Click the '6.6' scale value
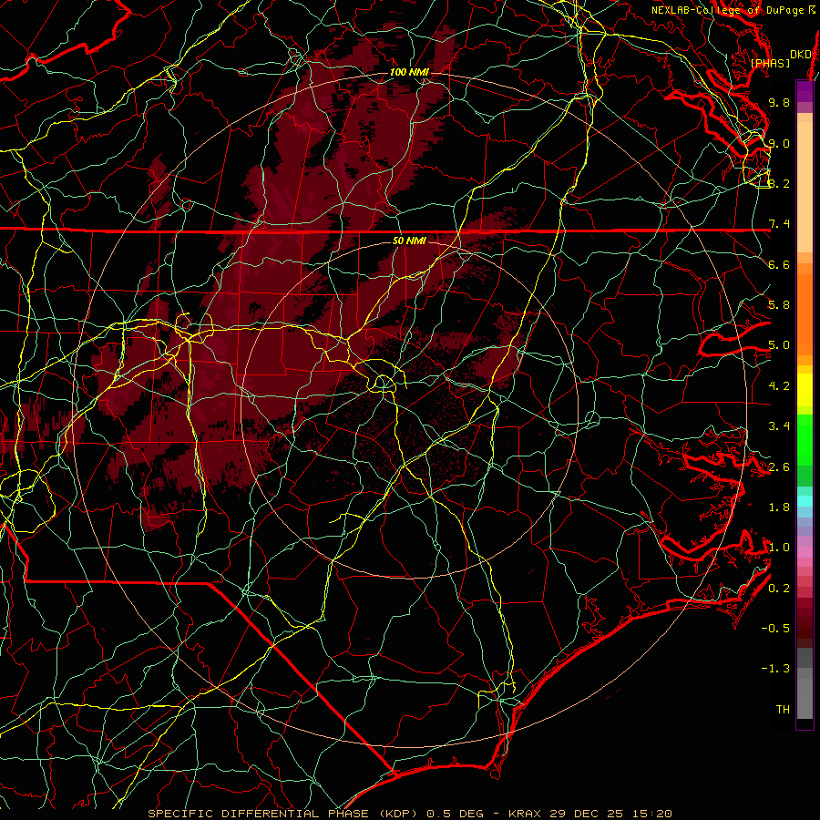The height and width of the screenshot is (820, 820). click(779, 264)
